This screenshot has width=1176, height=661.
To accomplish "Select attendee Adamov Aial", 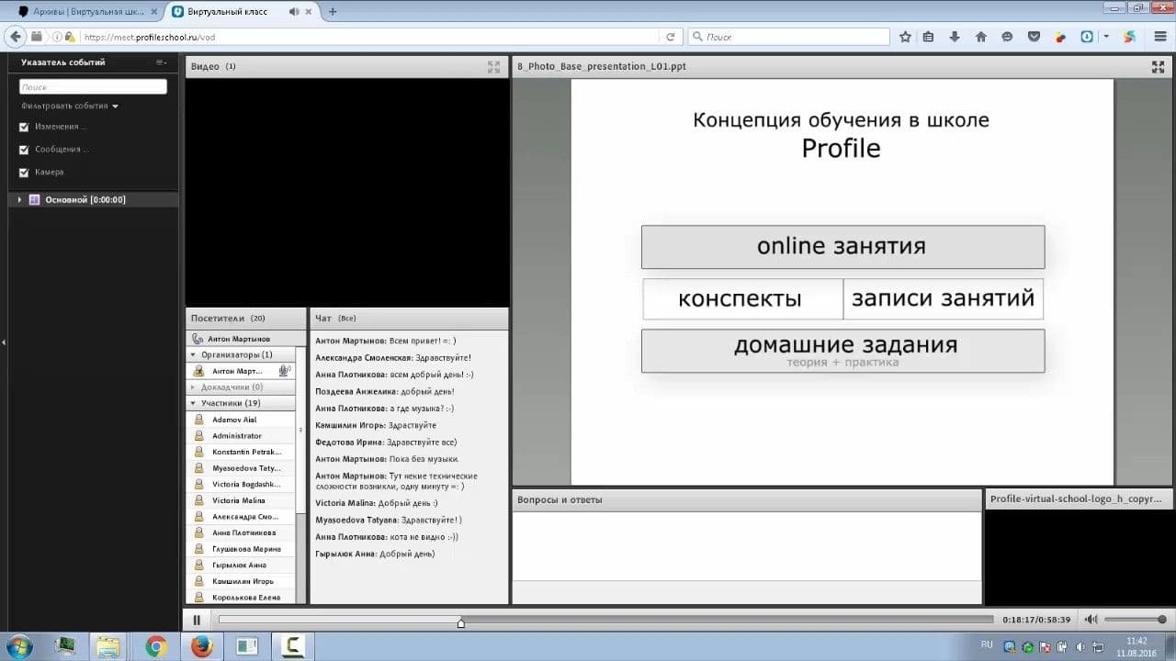I will pyautogui.click(x=241, y=420).
